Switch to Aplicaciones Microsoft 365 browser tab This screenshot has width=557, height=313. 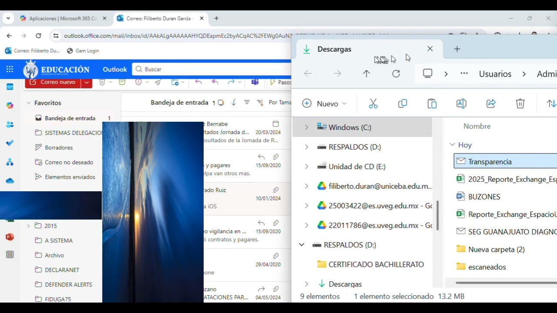tap(63, 18)
